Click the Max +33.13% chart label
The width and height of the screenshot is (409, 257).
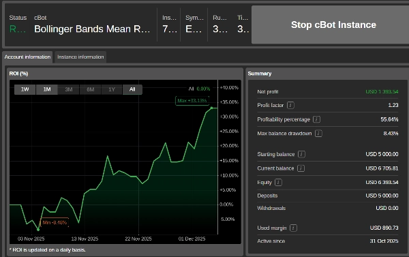point(192,100)
